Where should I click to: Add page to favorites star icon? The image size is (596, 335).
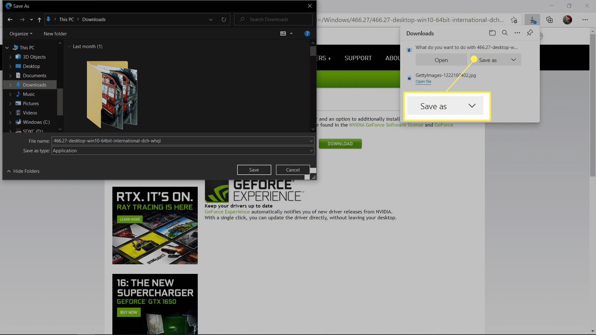(x=514, y=20)
